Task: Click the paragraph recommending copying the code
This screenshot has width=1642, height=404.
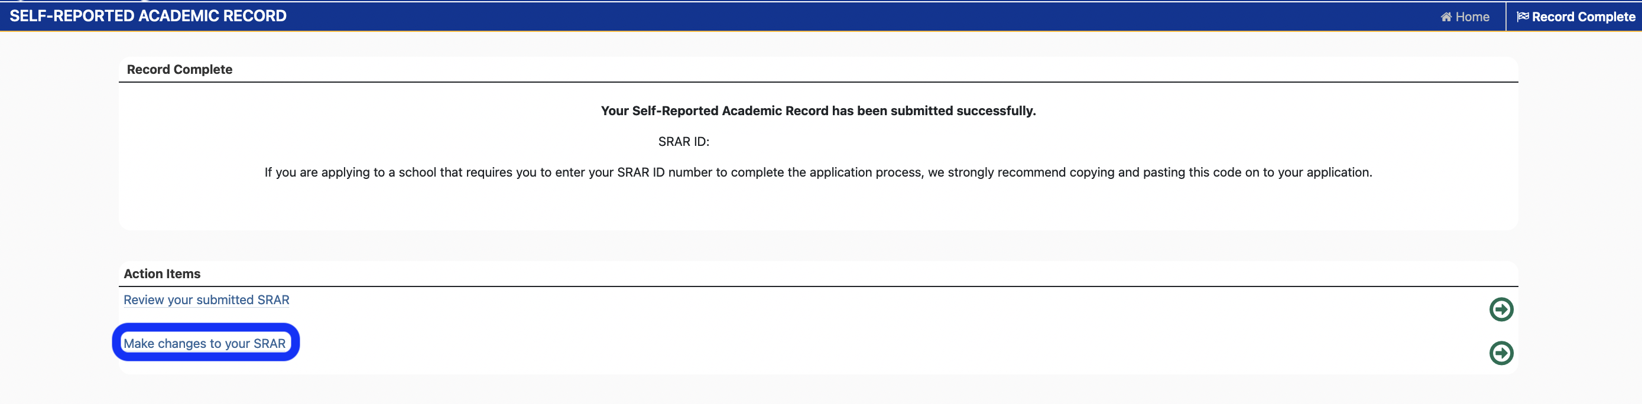Action: point(818,172)
